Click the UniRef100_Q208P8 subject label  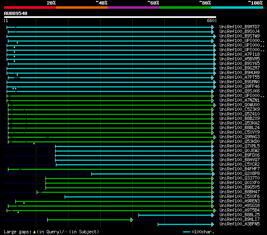tap(239, 173)
